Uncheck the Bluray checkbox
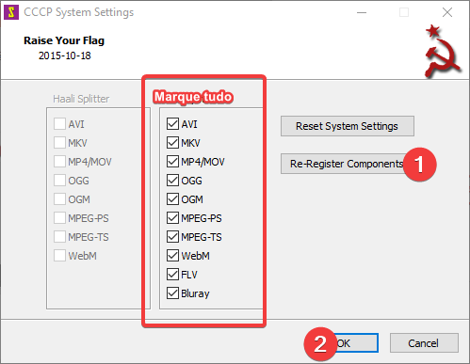This screenshot has height=364, width=470. [172, 293]
